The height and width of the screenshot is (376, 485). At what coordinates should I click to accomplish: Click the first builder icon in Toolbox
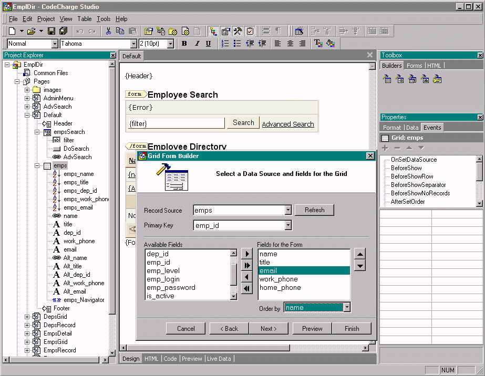click(387, 79)
